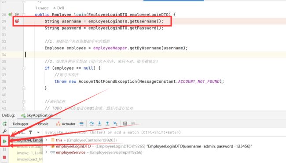The width and height of the screenshot is (286, 163).
Task: Open debugger settings via the wrench icon
Action: (4, 131)
